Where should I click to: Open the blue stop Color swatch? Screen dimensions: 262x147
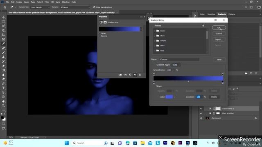pos(169,97)
